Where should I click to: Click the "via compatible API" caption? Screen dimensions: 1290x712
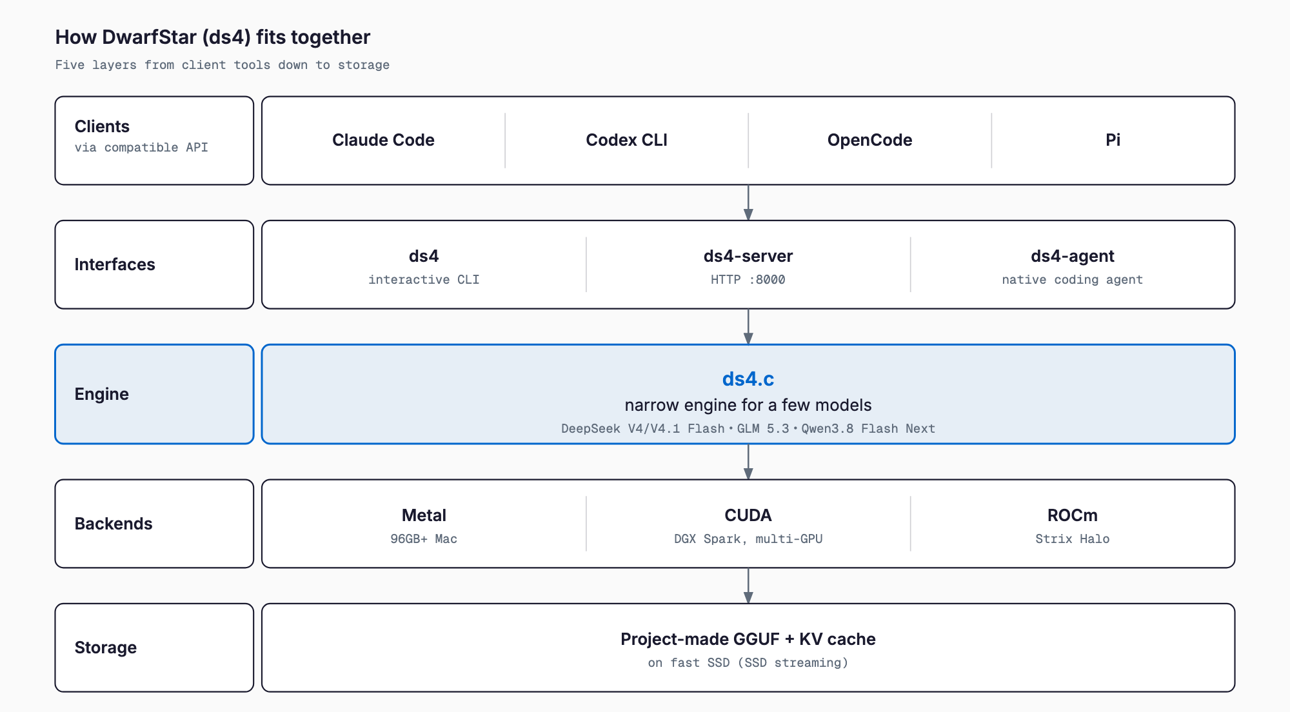141,147
